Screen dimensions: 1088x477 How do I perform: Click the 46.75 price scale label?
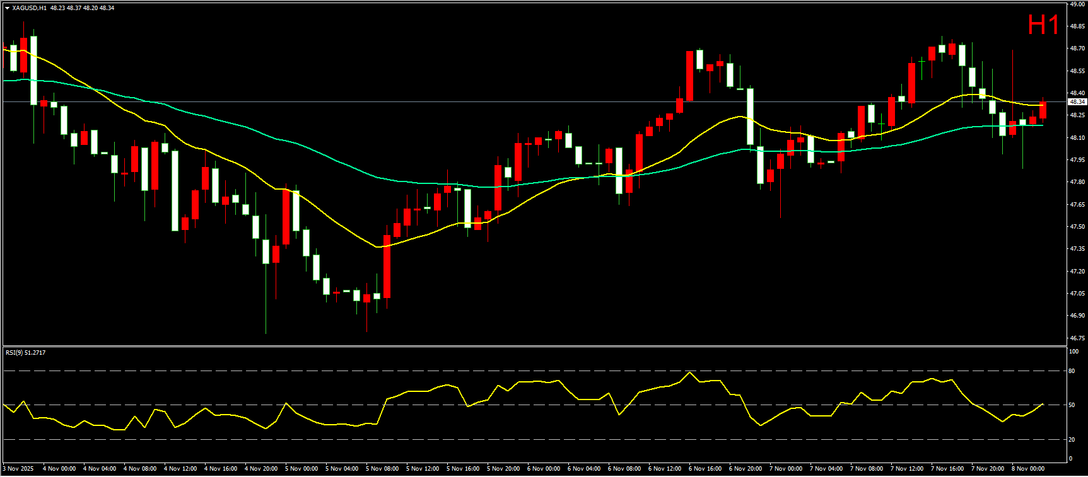[x=1077, y=338]
